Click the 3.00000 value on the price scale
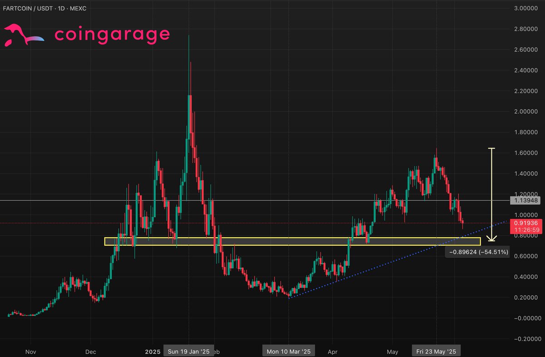545x357 pixels. tap(526, 7)
